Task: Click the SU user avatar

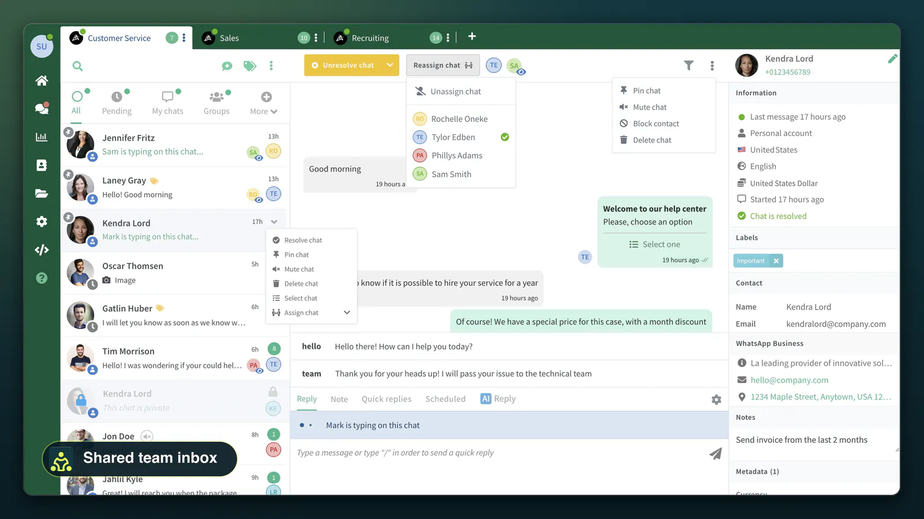Action: (42, 46)
